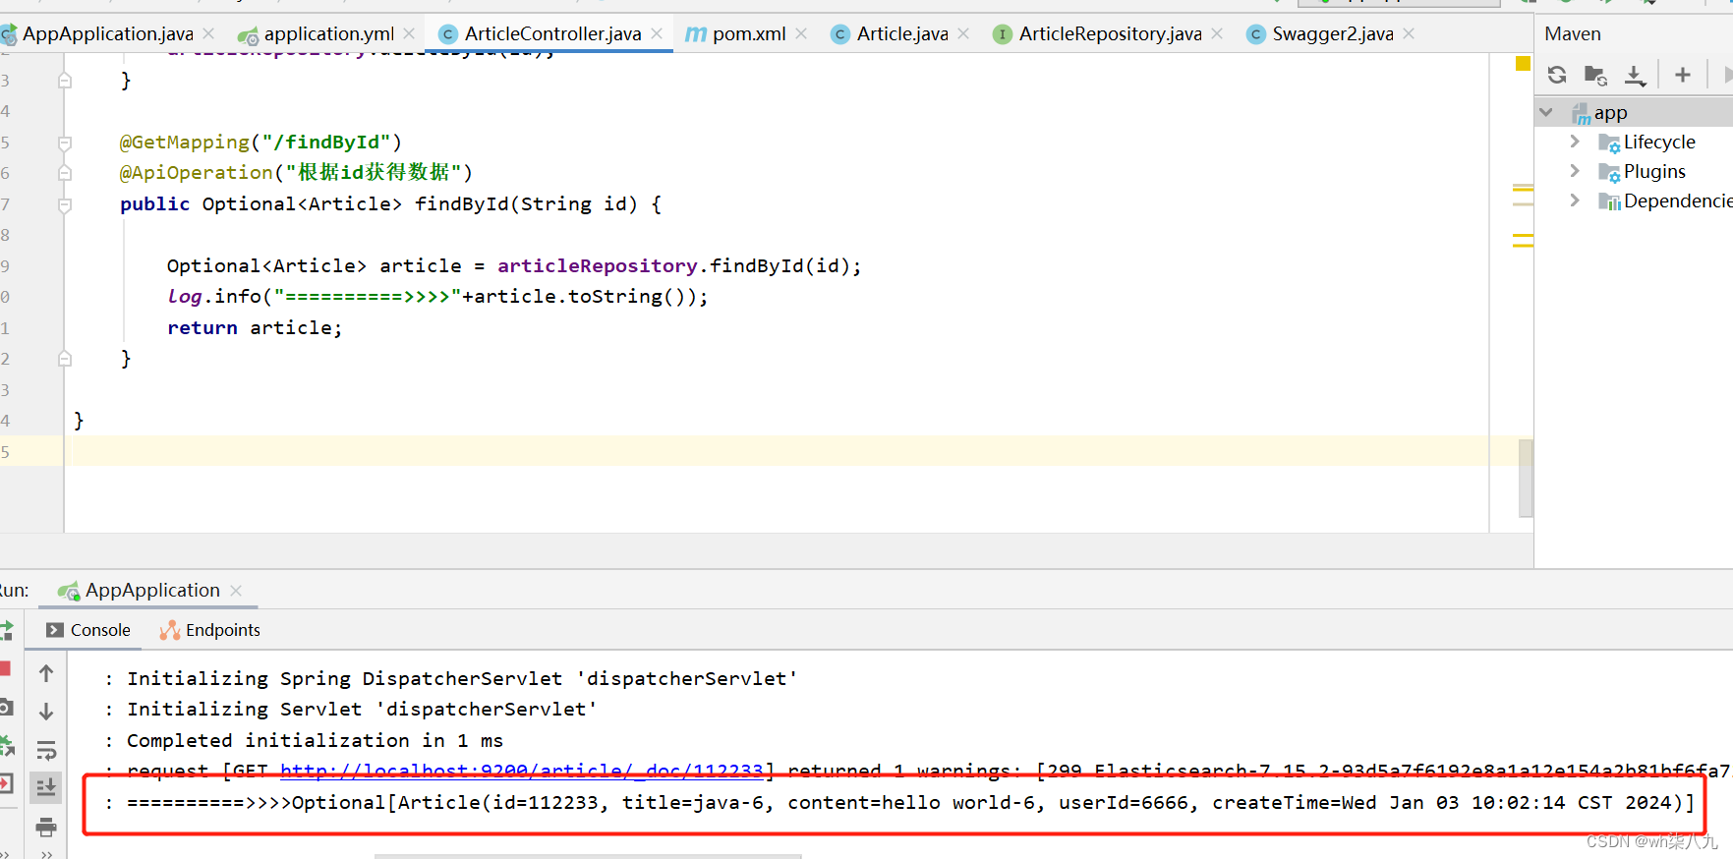This screenshot has width=1733, height=859.
Task: Fold code at the @GetMapping annotation line
Action: coord(65,143)
